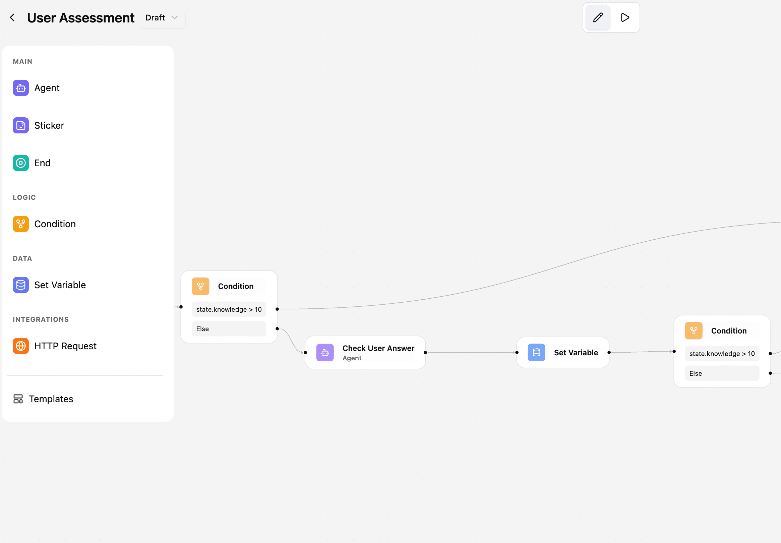This screenshot has width=781, height=543.
Task: Run the workflow with the play button
Action: coord(625,17)
